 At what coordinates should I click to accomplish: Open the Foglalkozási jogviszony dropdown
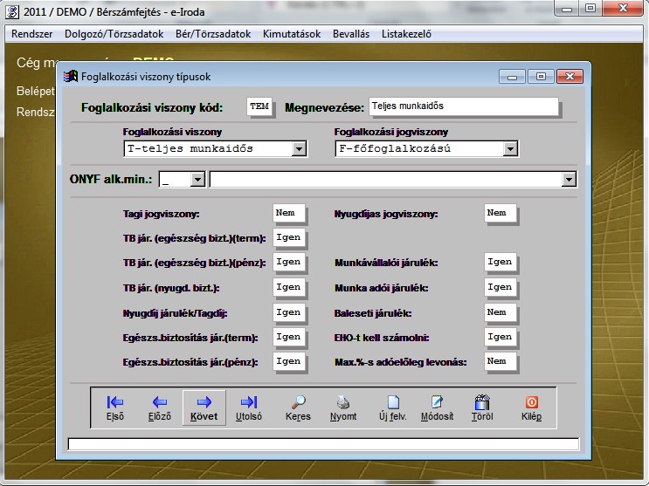(511, 149)
